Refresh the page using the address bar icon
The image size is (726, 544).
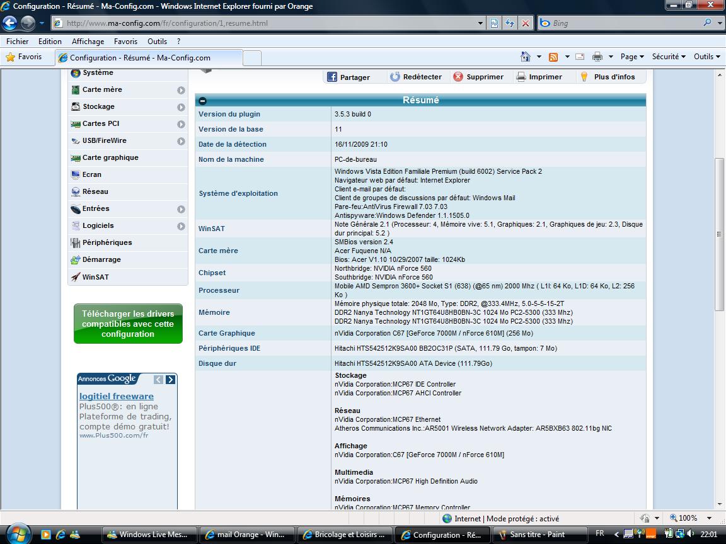click(x=510, y=23)
